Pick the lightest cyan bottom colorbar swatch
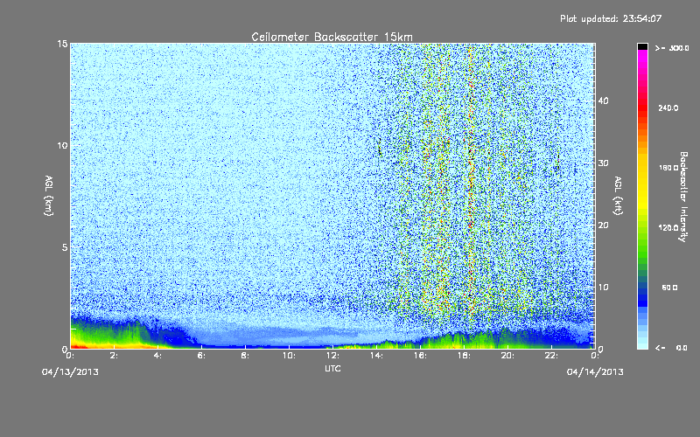The image size is (700, 437). pyautogui.click(x=642, y=344)
